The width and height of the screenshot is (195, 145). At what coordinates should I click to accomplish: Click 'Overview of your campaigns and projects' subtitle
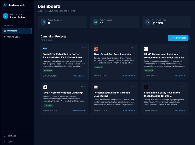pyautogui.click(x=56, y=11)
